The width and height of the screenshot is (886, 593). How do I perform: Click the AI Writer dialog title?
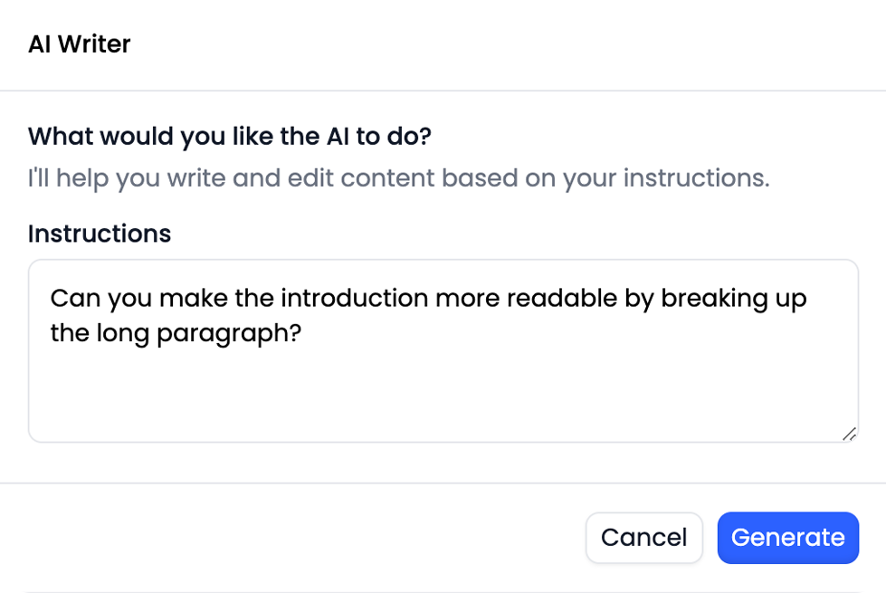(x=79, y=43)
